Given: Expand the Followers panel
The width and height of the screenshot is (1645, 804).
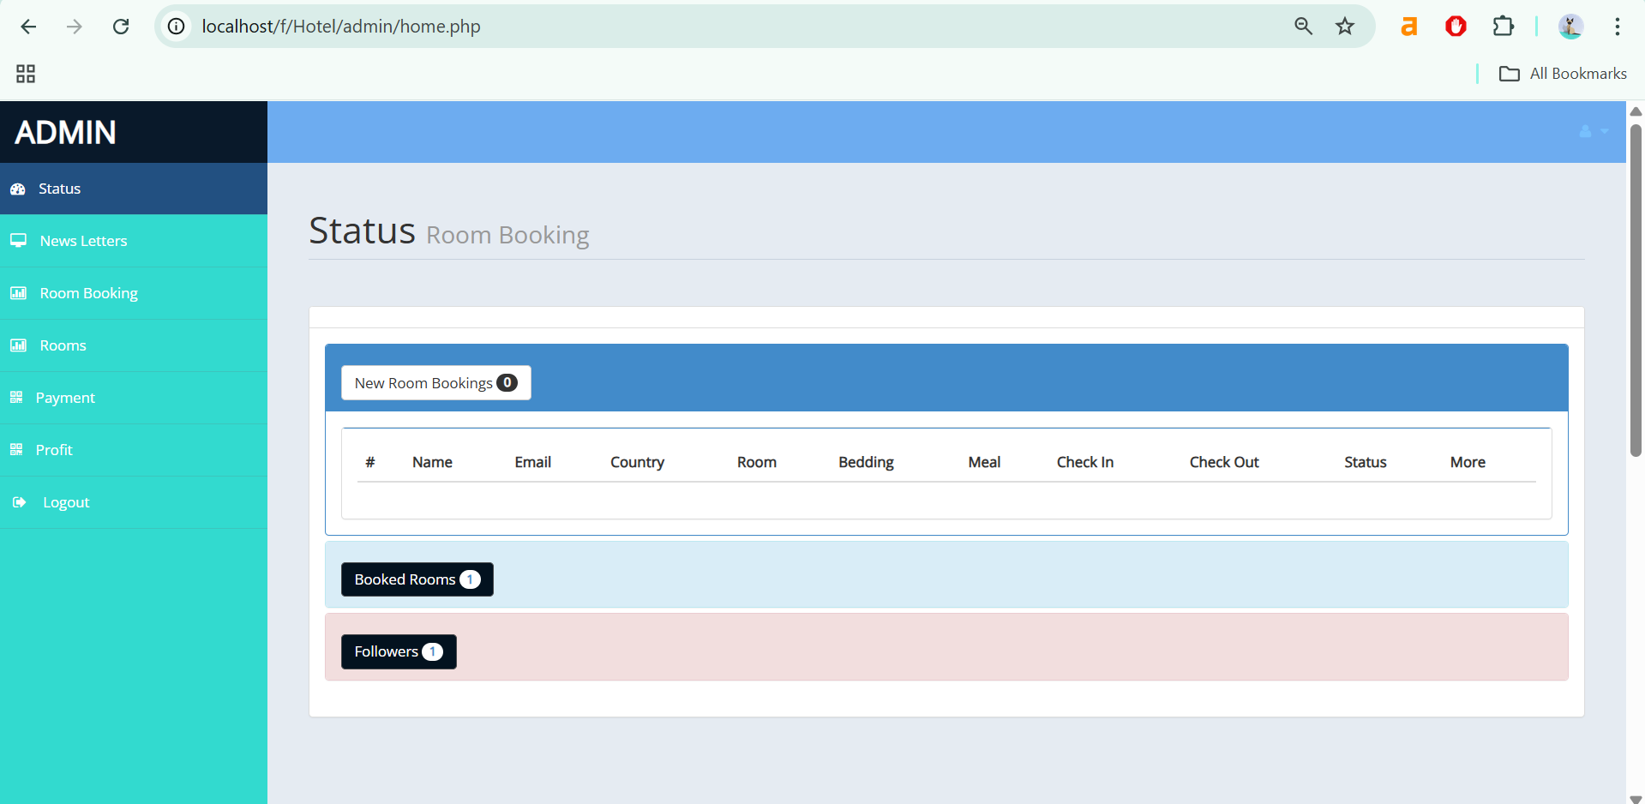Looking at the screenshot, I should pos(399,651).
